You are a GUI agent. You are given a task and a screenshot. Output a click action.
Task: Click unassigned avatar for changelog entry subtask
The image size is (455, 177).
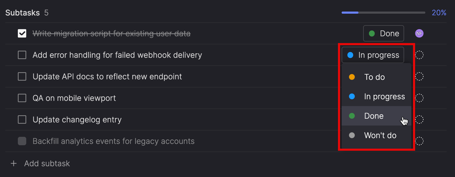[419, 119]
